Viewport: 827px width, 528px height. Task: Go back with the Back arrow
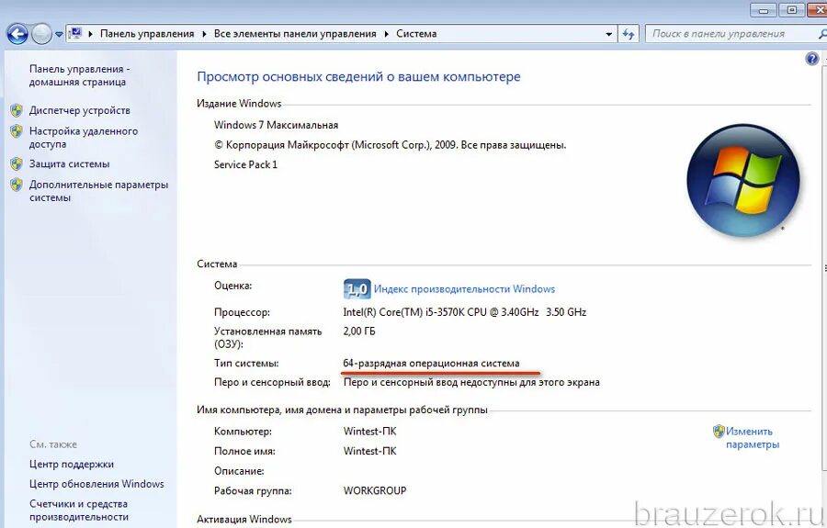[17, 34]
